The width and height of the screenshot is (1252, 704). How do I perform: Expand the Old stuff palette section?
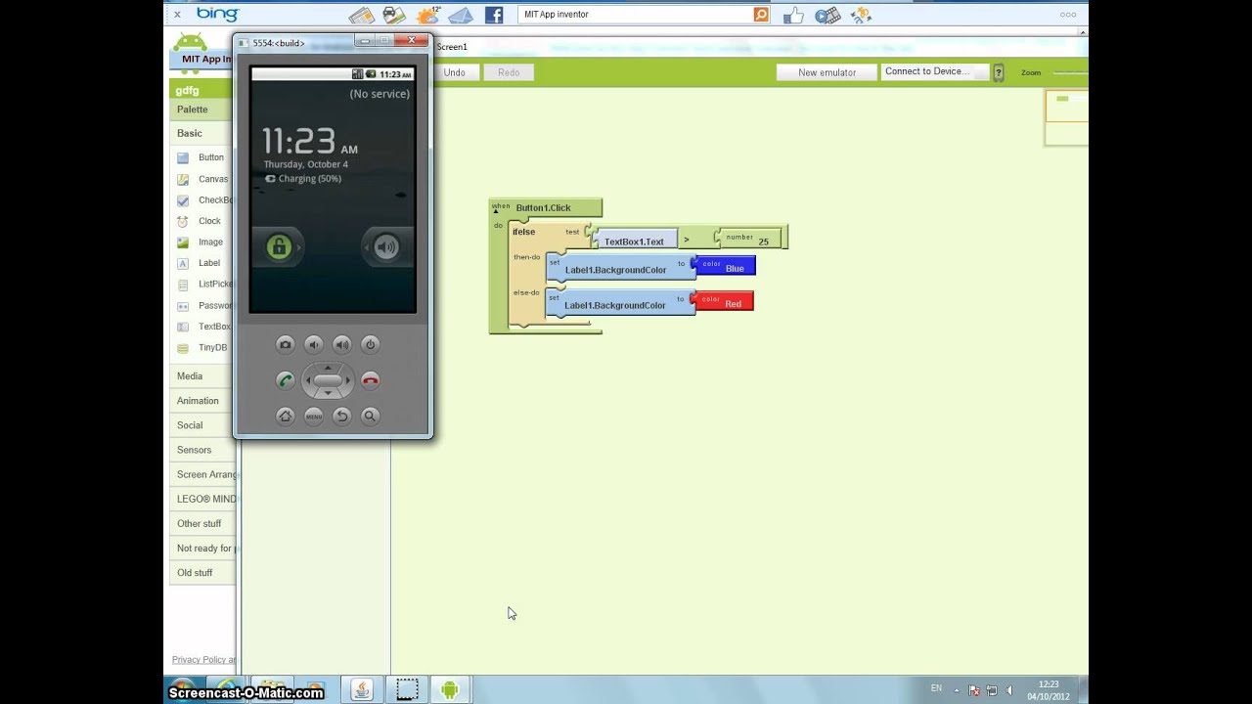coord(201,573)
